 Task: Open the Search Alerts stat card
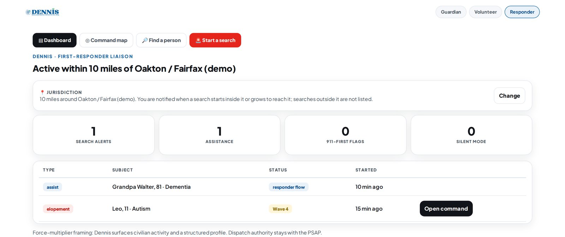94,135
